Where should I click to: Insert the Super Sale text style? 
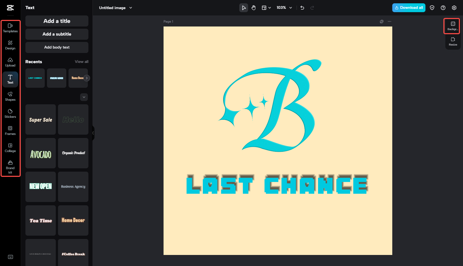click(40, 119)
